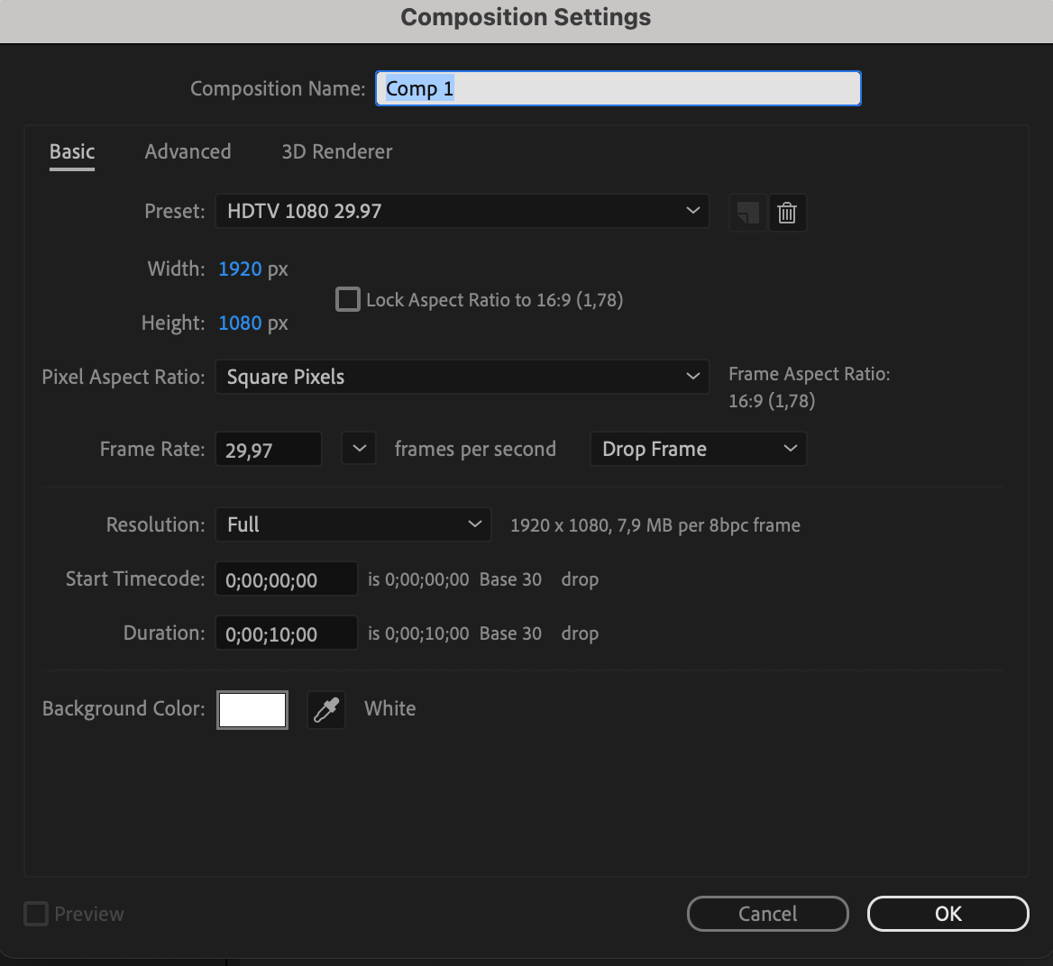Open the Drop Frame dropdown
Screen dimensions: 1053x966
point(699,449)
